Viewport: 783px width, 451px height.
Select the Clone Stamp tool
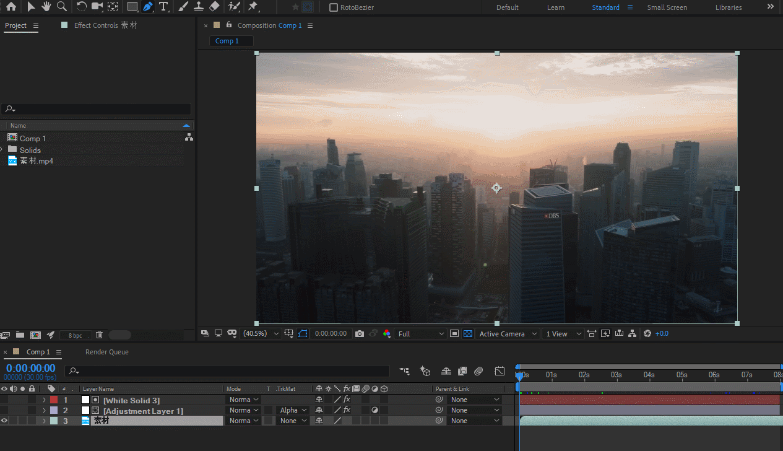199,7
